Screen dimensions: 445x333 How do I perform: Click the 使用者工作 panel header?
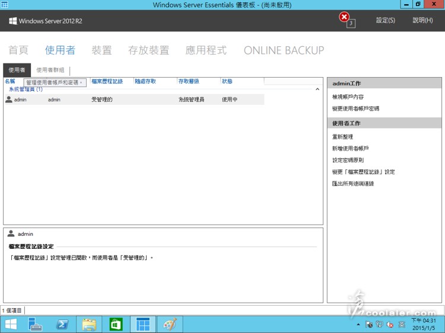(x=384, y=123)
